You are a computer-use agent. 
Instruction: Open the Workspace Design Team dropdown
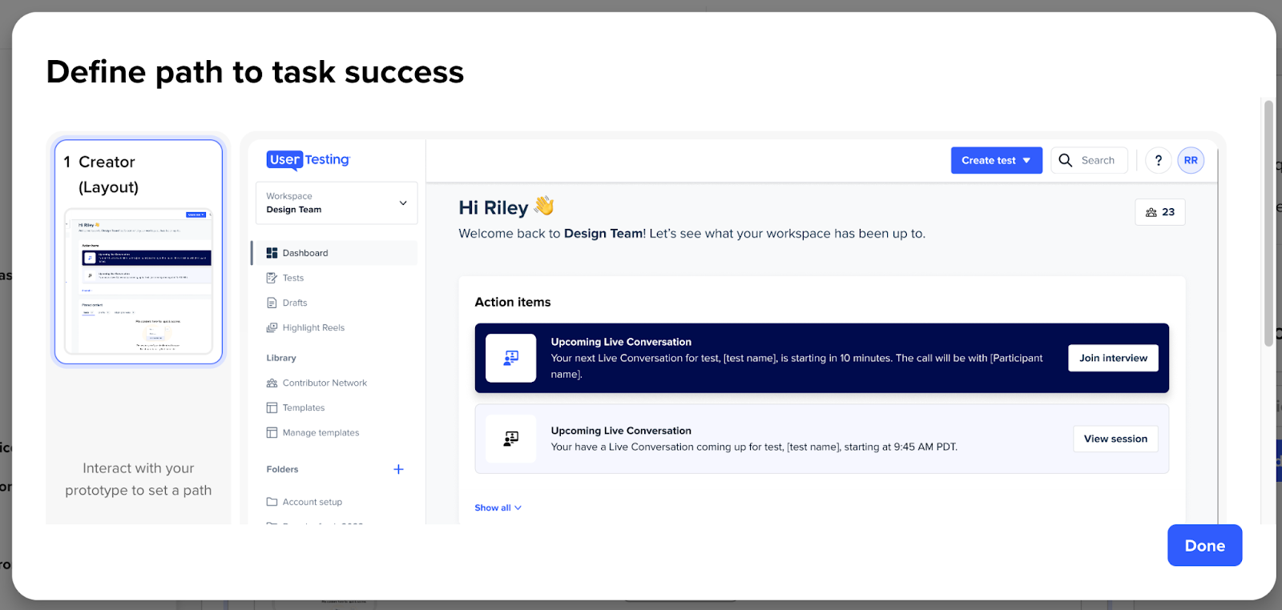click(337, 203)
